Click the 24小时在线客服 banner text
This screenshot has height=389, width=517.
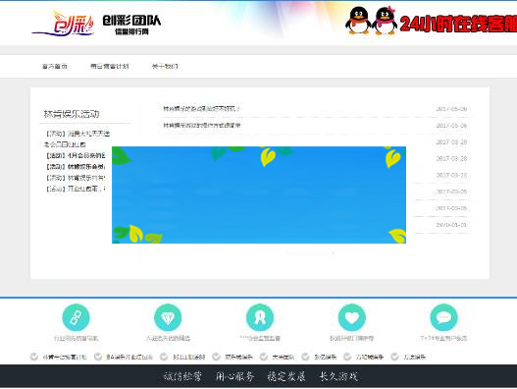(x=458, y=24)
